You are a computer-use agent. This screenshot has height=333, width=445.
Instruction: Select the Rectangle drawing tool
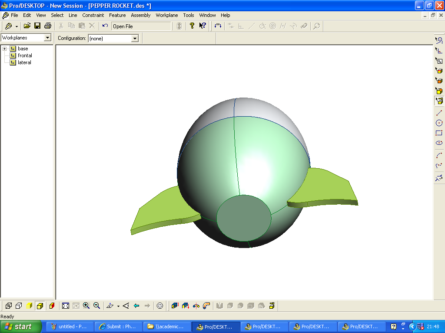(439, 133)
